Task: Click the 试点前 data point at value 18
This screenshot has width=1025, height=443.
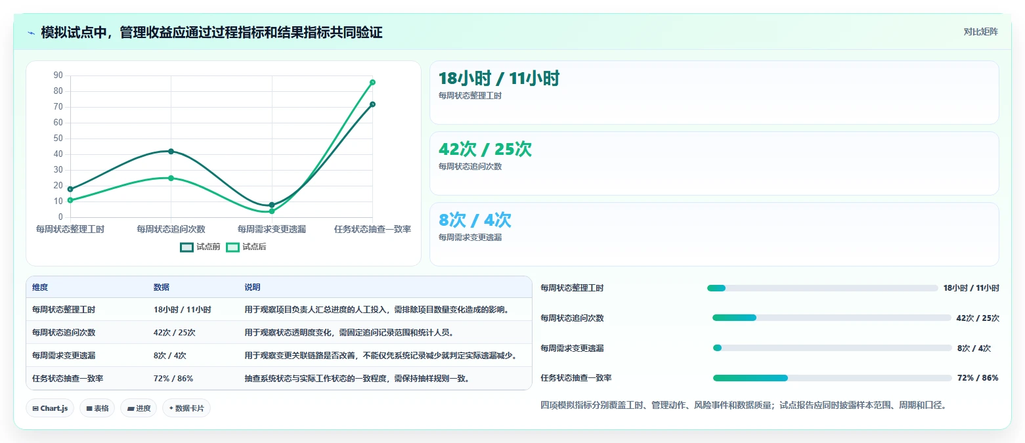Action: 70,189
